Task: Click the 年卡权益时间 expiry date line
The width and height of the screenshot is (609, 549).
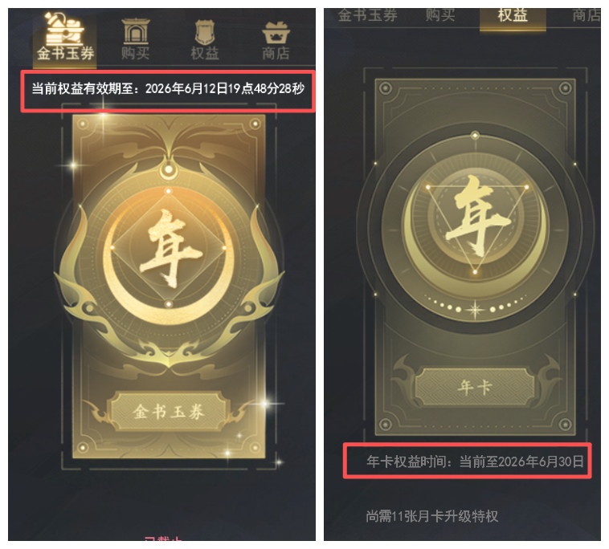Action: (x=475, y=462)
